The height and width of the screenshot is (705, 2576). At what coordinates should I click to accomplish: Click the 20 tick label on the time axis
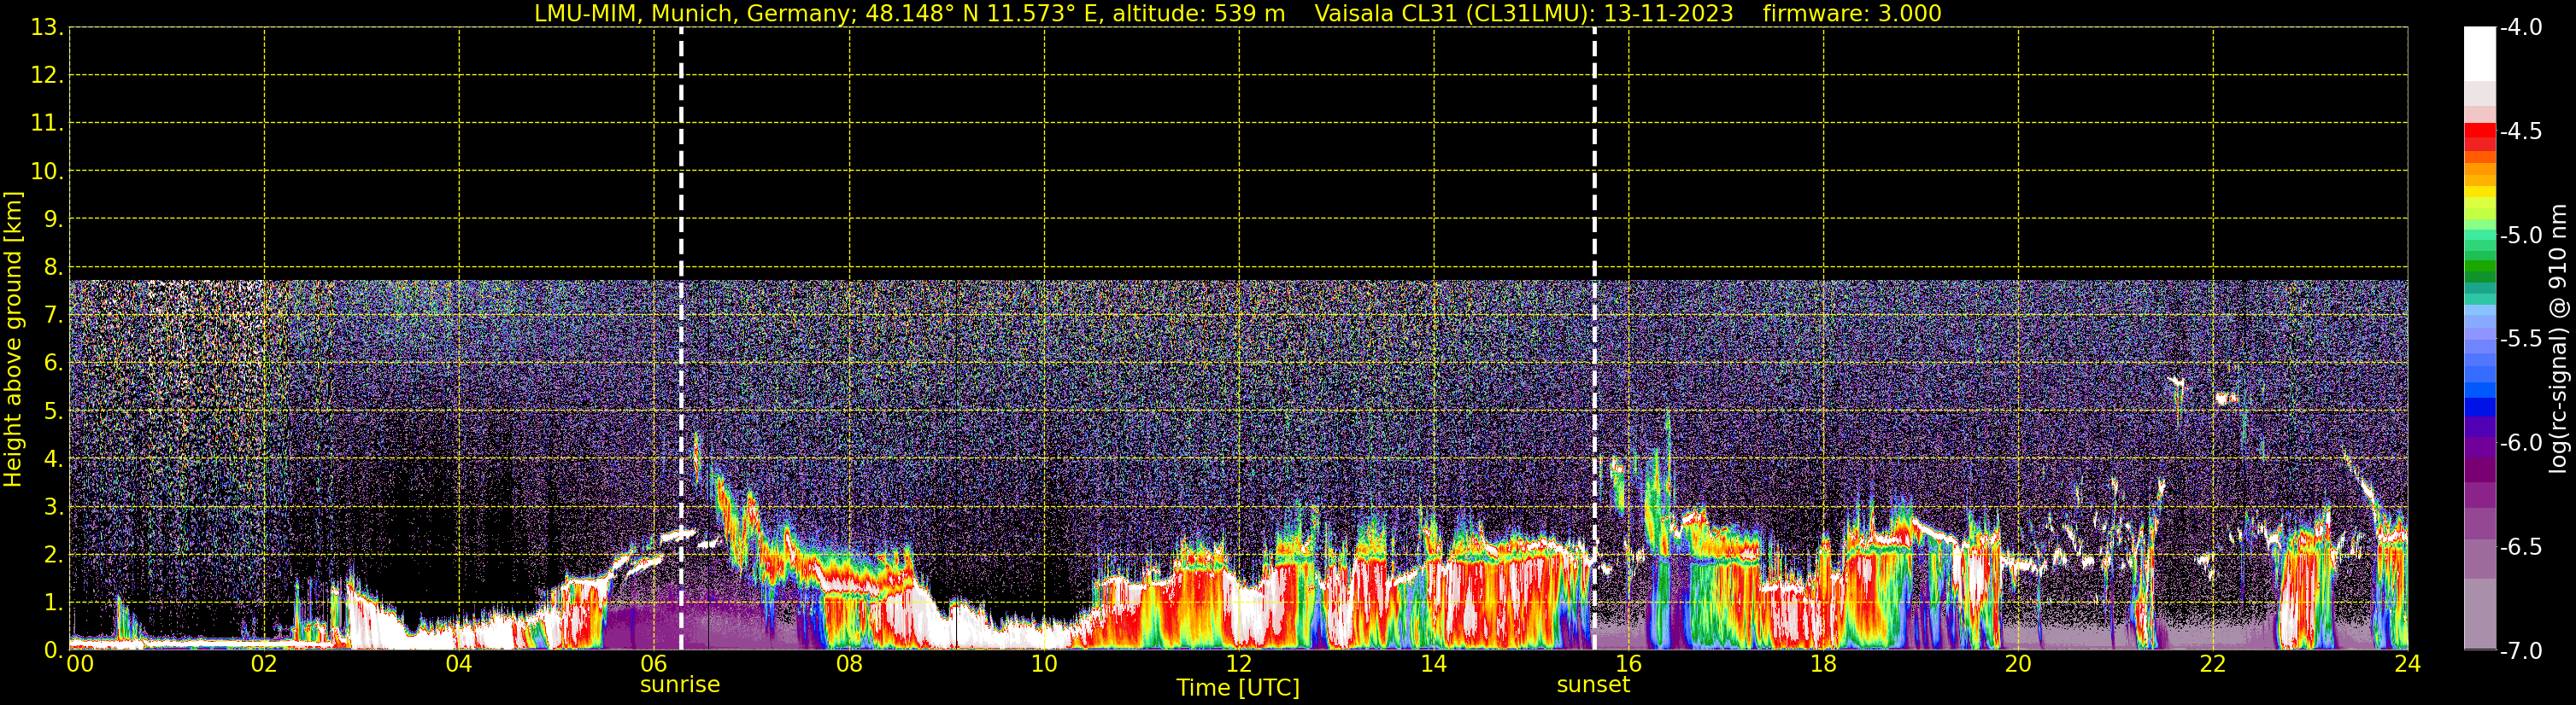click(x=2018, y=664)
